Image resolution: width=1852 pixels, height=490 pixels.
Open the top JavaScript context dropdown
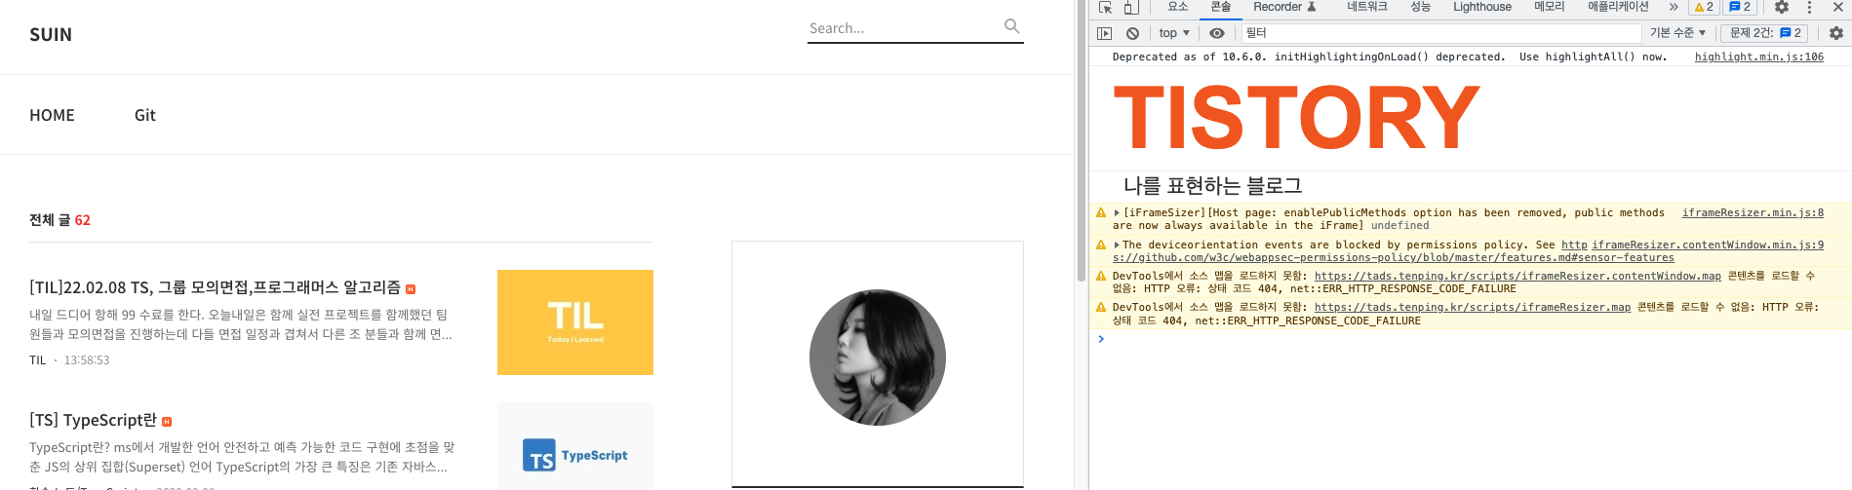[1174, 33]
